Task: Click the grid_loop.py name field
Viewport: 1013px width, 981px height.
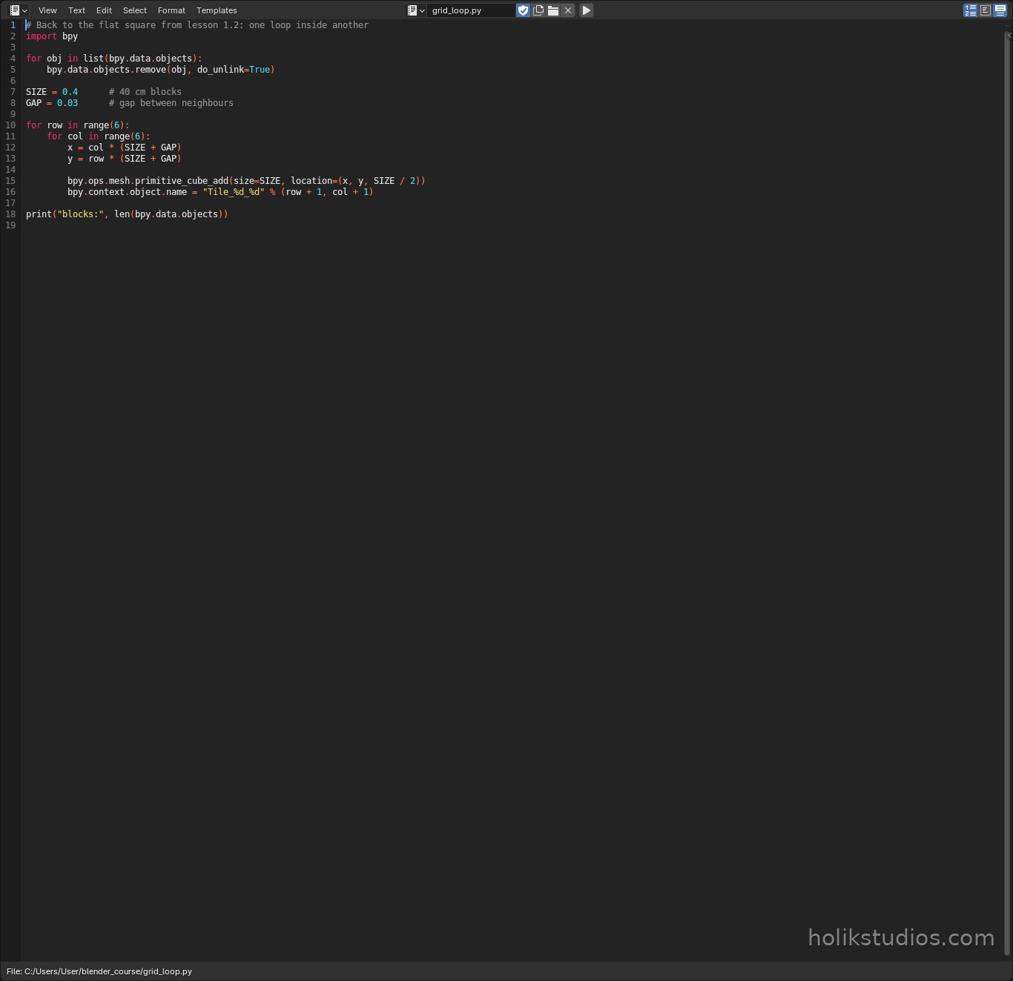Action: click(x=471, y=10)
